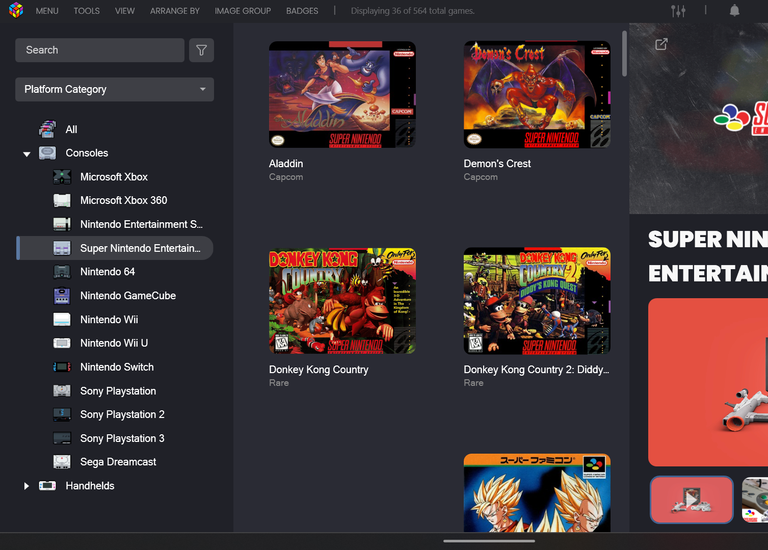This screenshot has height=550, width=768.
Task: Select Donkey Kong Country 2 box art
Action: 537,301
